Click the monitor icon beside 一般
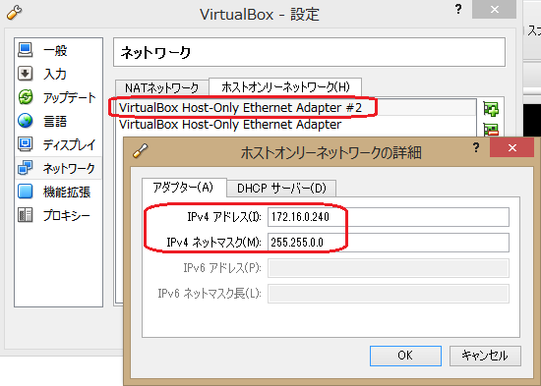Image resolution: width=541 pixels, height=386 pixels. point(26,50)
